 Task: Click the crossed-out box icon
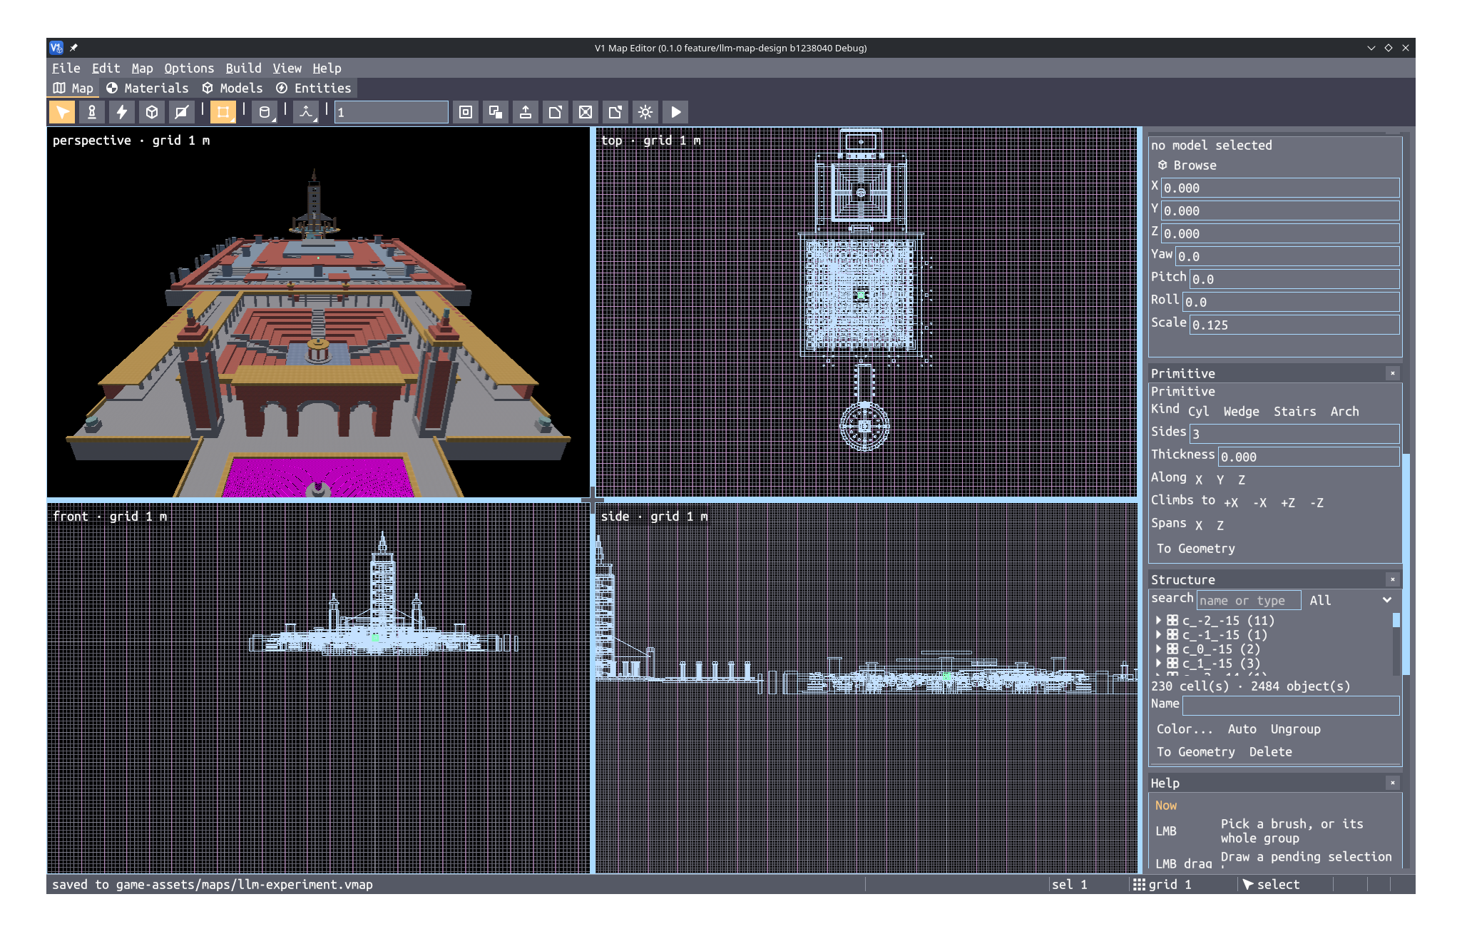[586, 112]
